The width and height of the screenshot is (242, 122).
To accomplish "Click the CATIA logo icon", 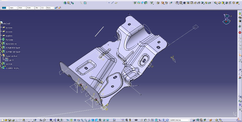I will tap(239, 120).
